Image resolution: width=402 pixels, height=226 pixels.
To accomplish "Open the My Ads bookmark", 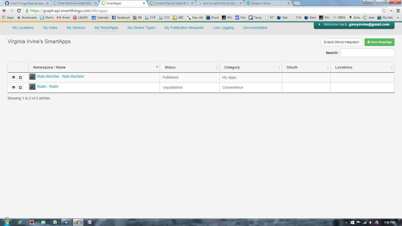I will pyautogui.click(x=385, y=18).
